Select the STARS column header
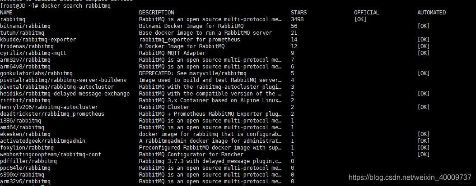Image resolution: width=476 pixels, height=186 pixels. click(x=299, y=13)
